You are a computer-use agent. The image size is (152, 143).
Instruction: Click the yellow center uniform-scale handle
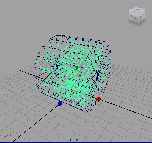click(76, 91)
